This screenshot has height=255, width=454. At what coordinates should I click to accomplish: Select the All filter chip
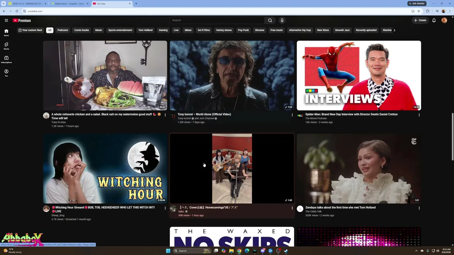(x=50, y=30)
